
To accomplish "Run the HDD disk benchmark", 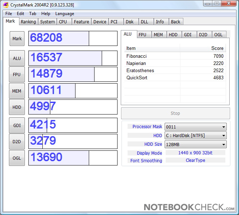I will coord(17,107).
